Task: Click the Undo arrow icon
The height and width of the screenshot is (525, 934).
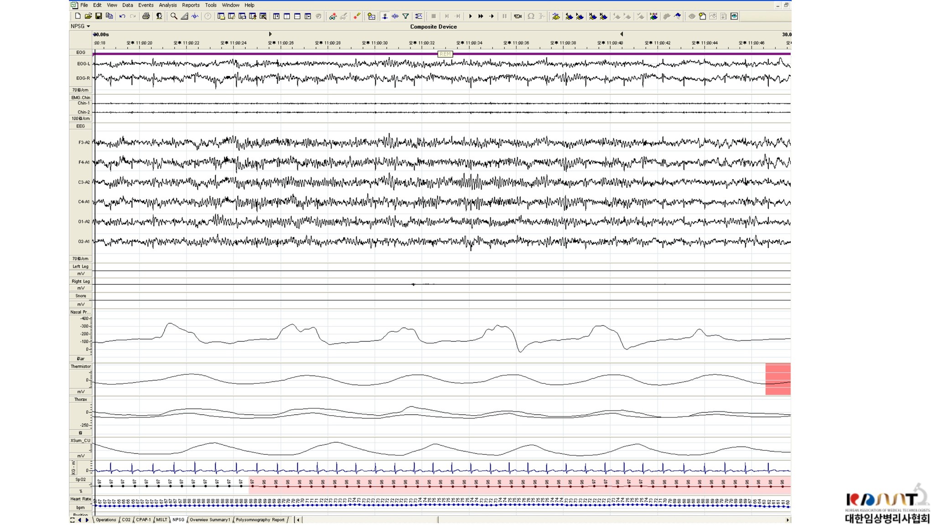Action: click(122, 16)
